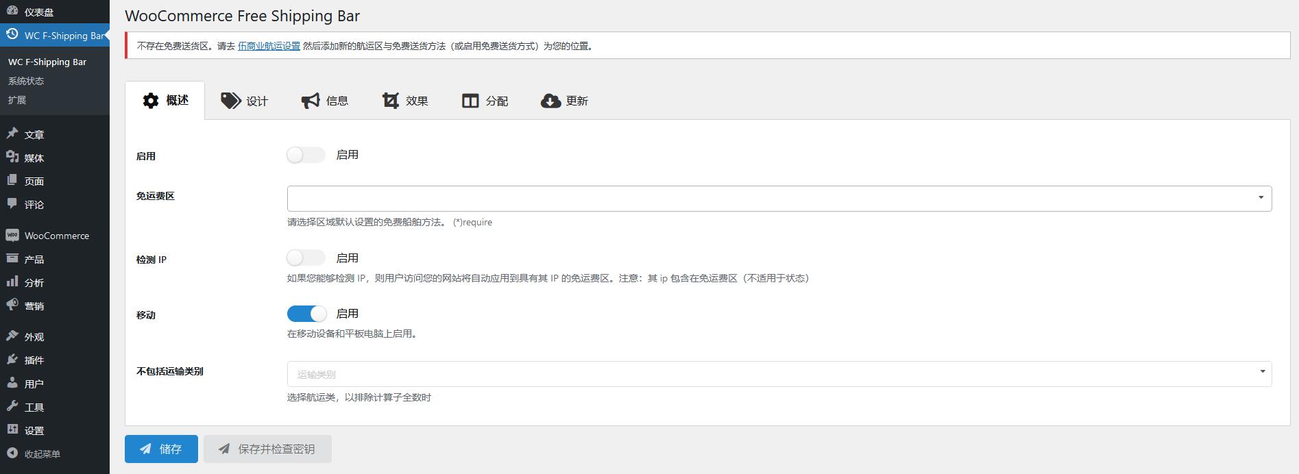Screen dimensions: 1299x474
Task: Toggle the 检测 IP switch
Action: (x=306, y=258)
